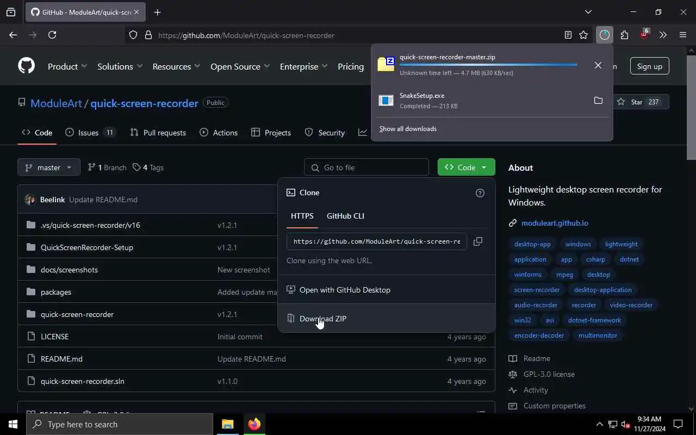Click the screen-recorder topic tag
The width and height of the screenshot is (696, 435).
point(537,290)
